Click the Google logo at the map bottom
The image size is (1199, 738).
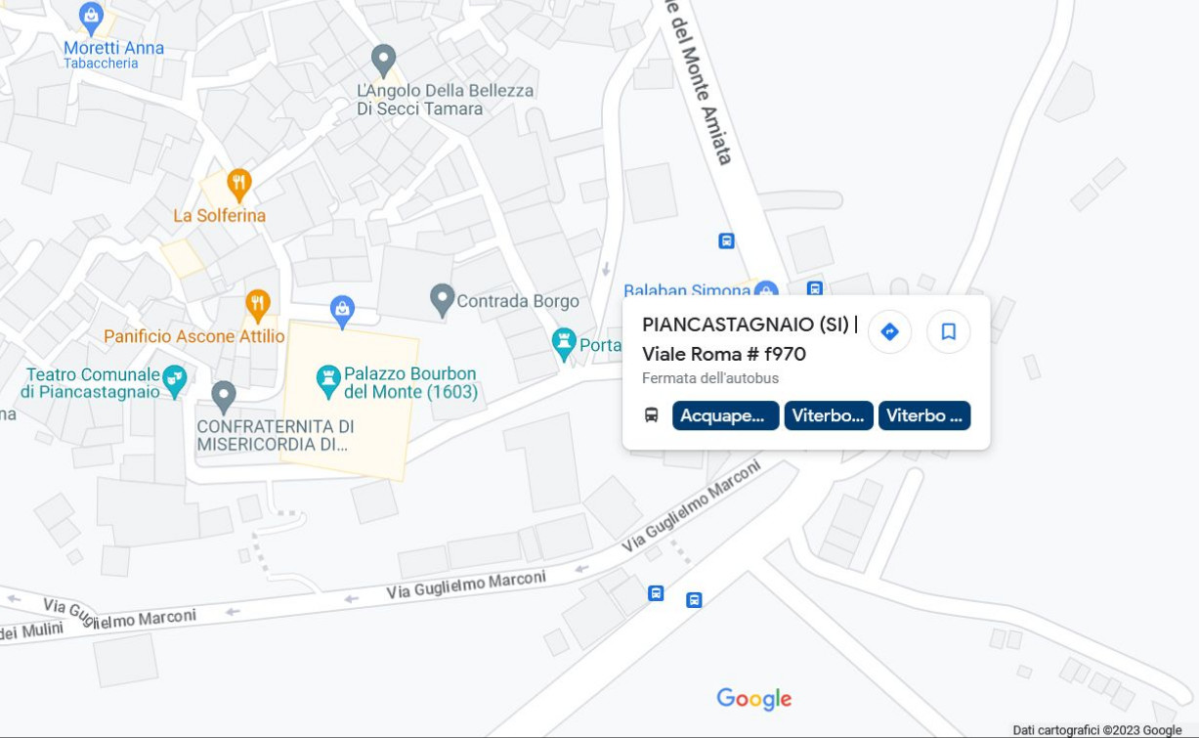pyautogui.click(x=754, y=699)
